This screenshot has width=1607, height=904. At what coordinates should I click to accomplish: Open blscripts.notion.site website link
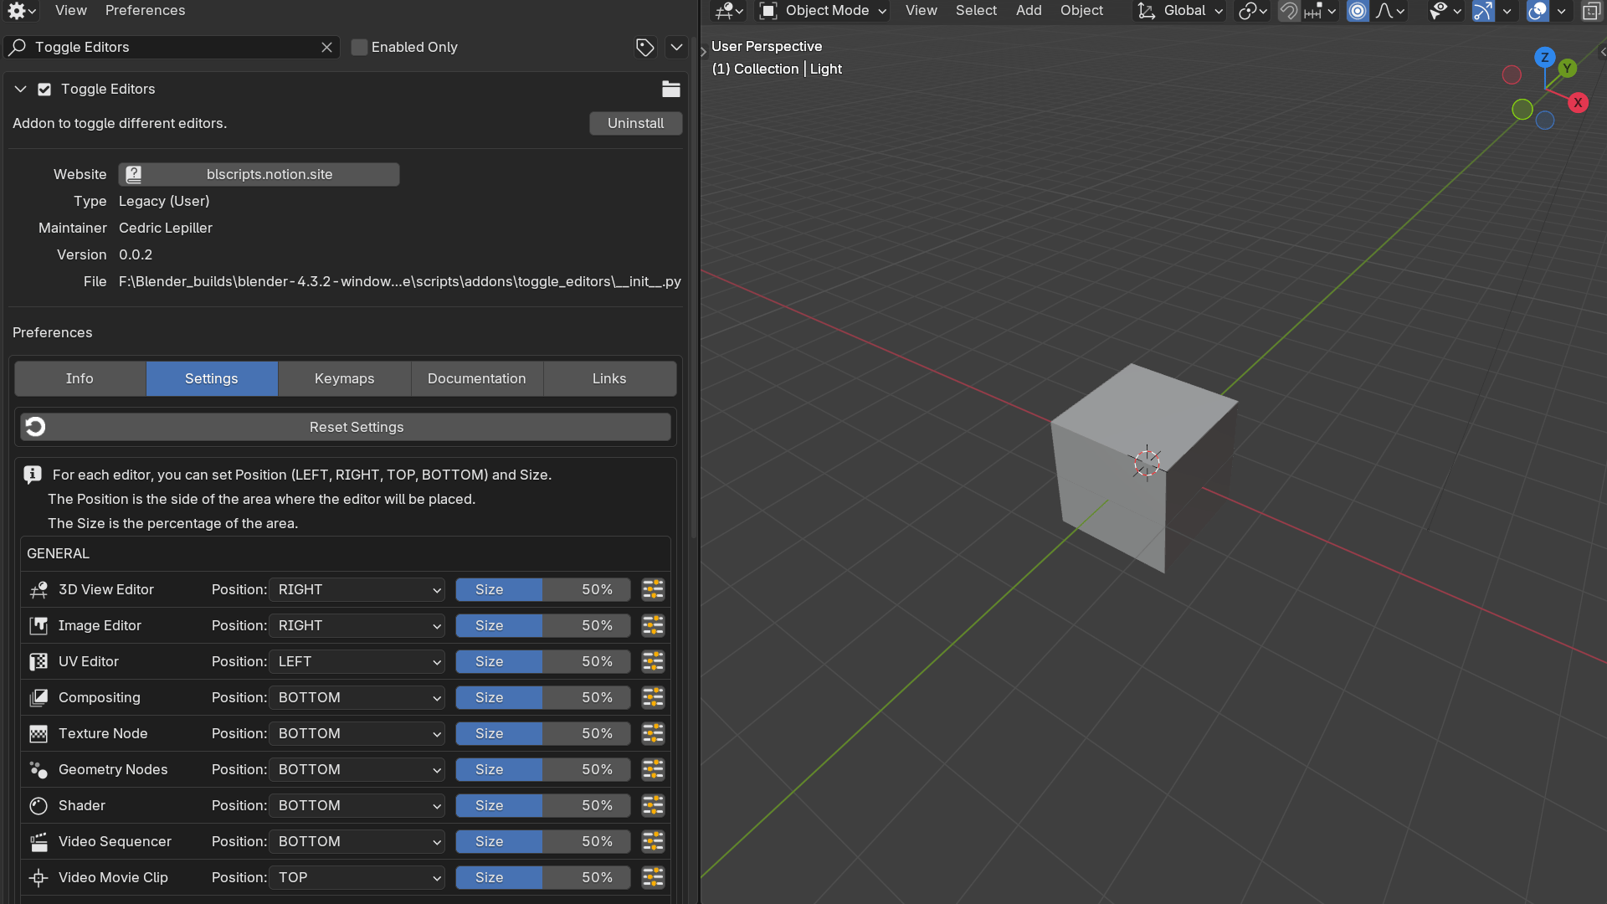coord(259,174)
